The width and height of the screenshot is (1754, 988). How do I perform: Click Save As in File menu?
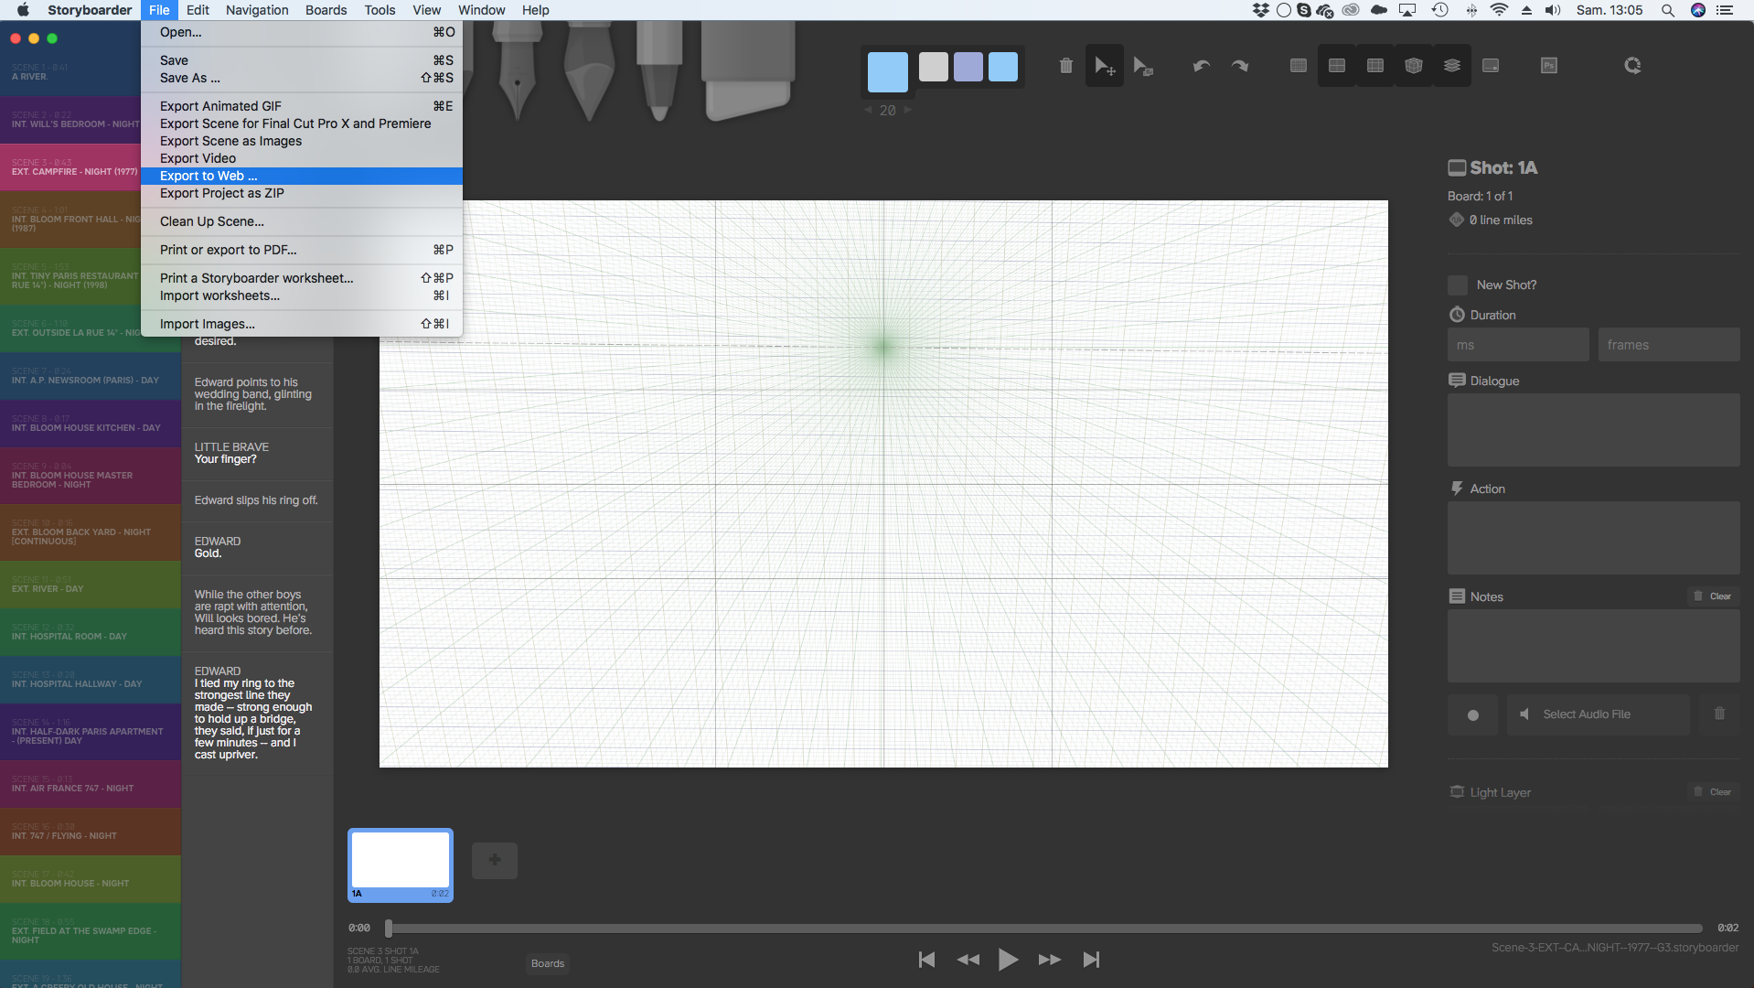click(302, 78)
